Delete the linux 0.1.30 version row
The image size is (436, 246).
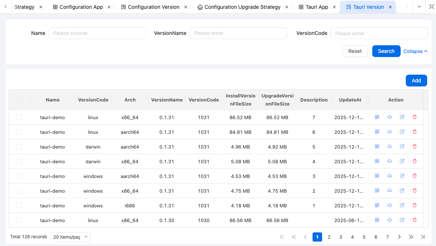[x=415, y=220]
